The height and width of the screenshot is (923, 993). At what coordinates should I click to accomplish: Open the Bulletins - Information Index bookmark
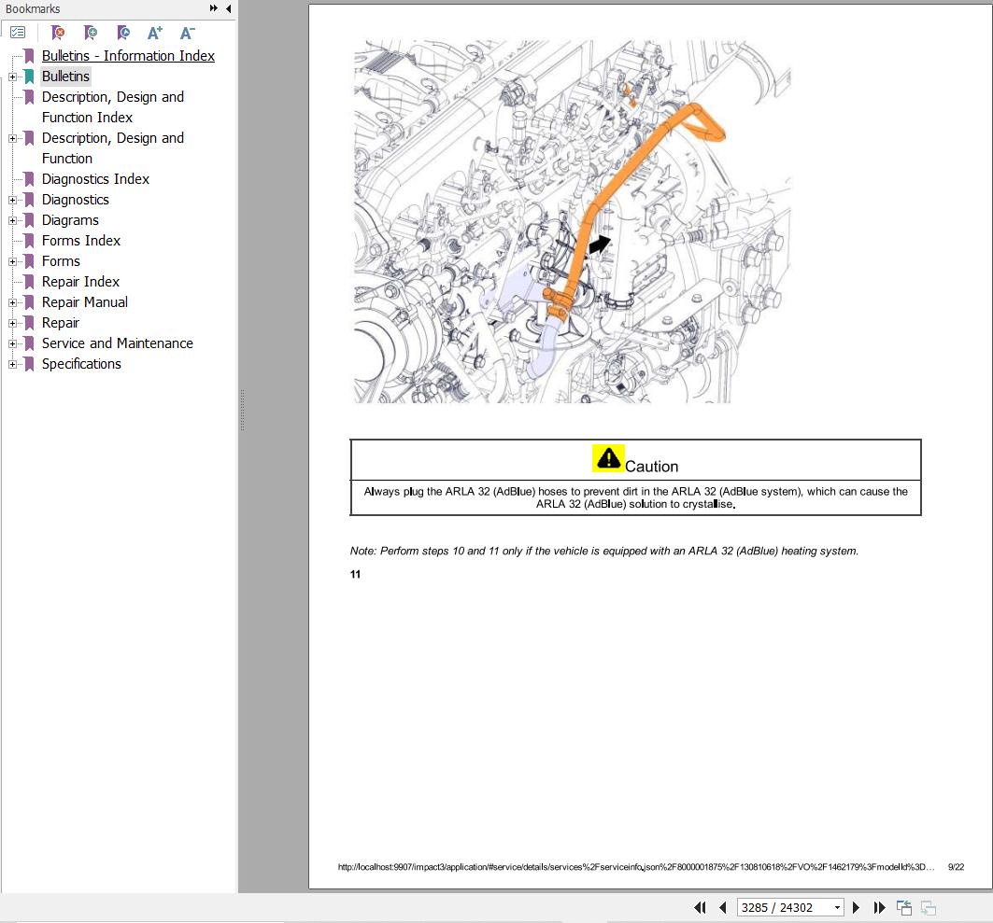pyautogui.click(x=128, y=56)
